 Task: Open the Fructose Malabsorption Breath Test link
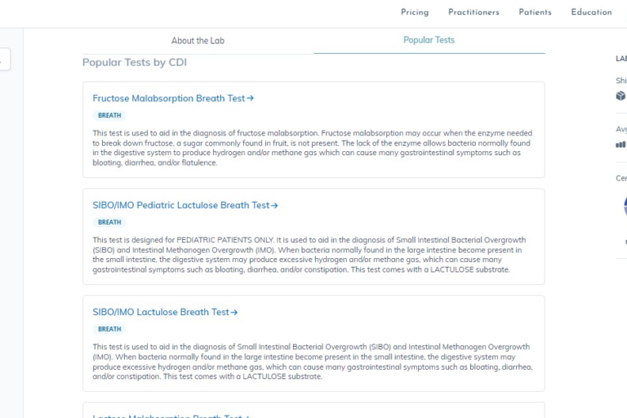click(168, 99)
